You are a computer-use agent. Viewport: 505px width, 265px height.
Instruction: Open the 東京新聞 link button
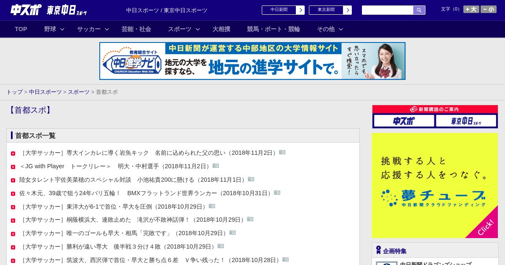coord(330,10)
